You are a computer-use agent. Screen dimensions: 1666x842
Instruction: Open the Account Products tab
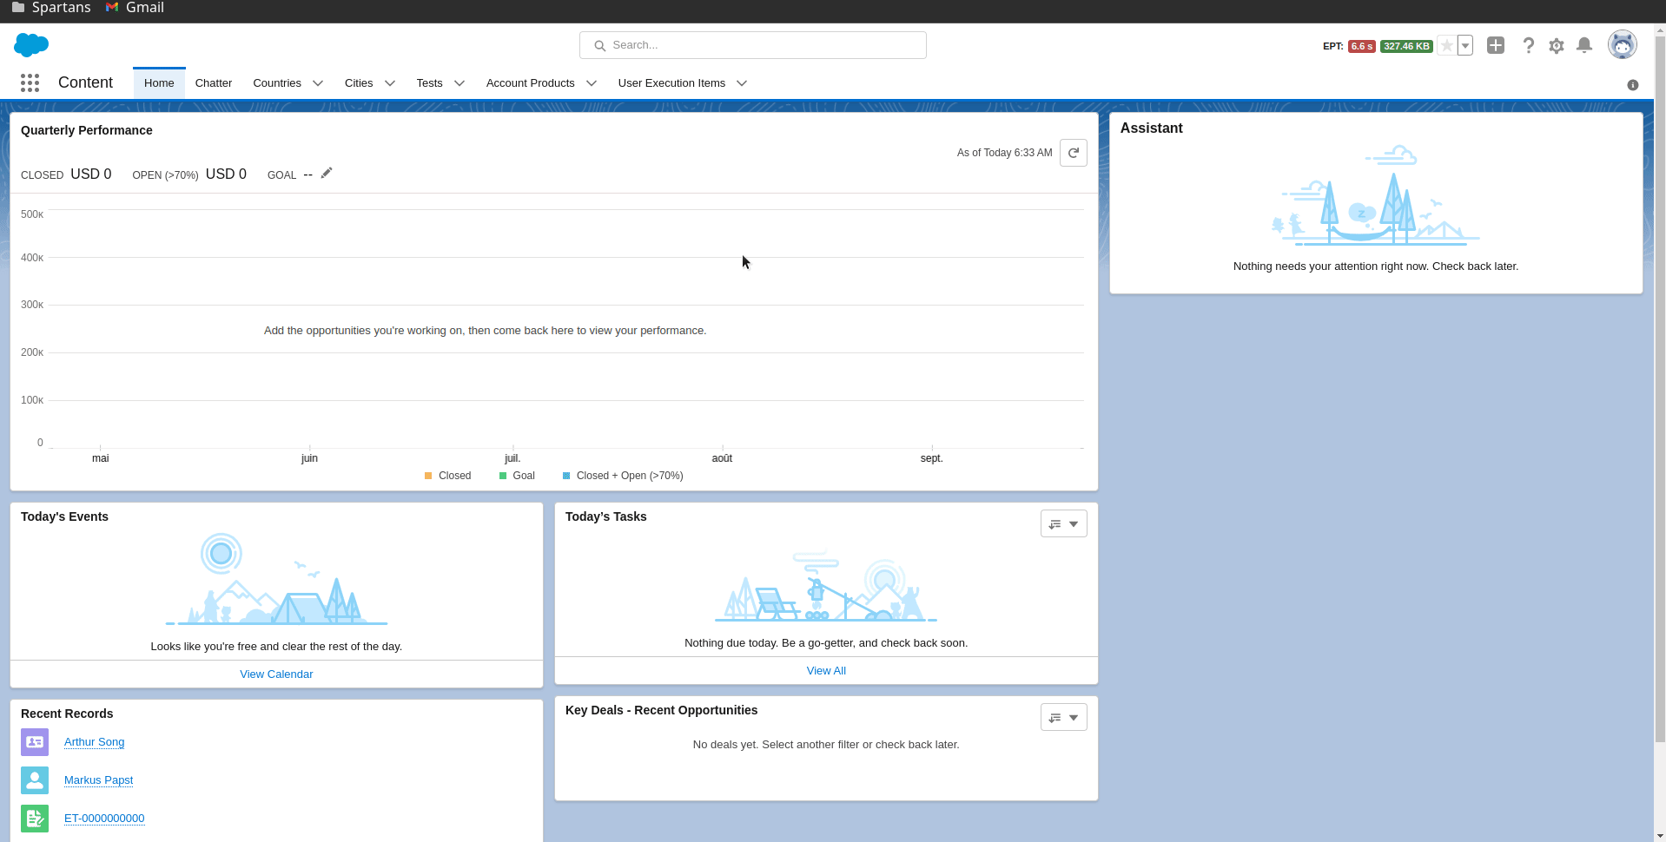[x=530, y=83]
